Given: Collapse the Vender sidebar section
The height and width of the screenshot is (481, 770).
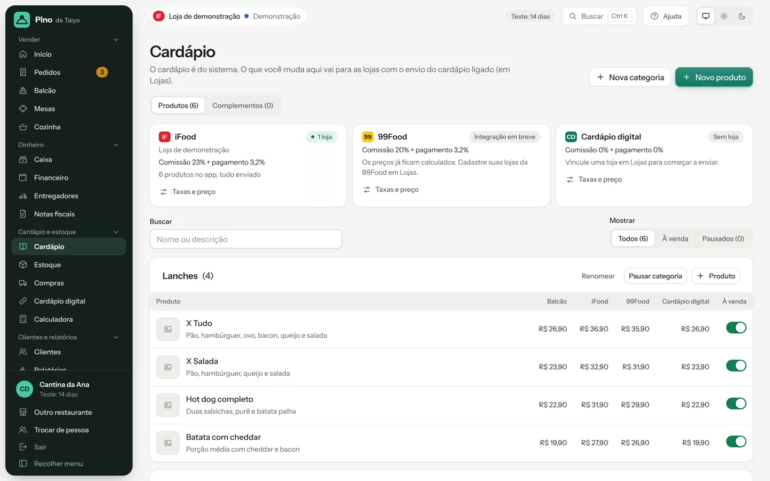Looking at the screenshot, I should pos(68,40).
